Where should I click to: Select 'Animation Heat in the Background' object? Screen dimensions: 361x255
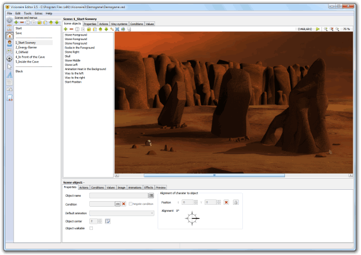click(85, 69)
